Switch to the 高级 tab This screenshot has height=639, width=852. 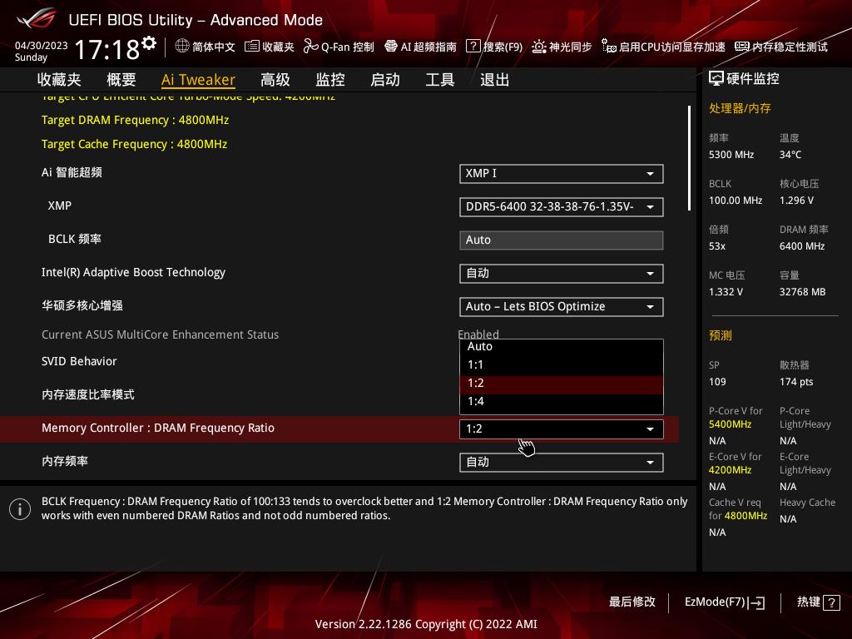pyautogui.click(x=275, y=79)
